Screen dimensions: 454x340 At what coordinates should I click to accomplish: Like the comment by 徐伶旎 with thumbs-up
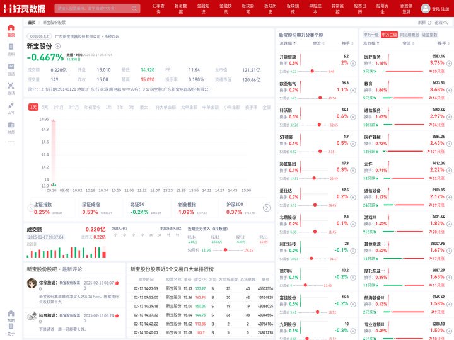click(117, 283)
